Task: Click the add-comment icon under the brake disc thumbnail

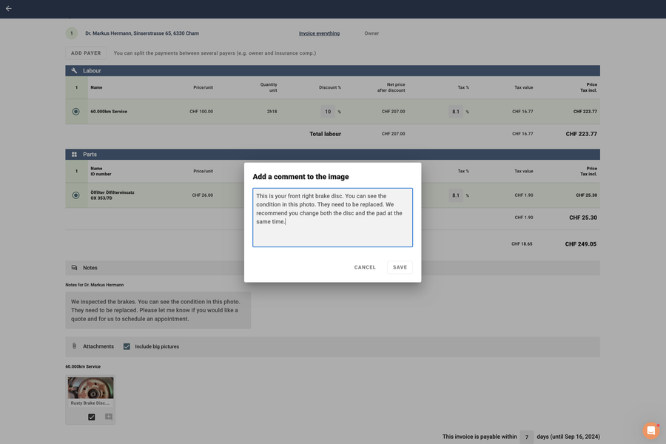Action: [x=107, y=417]
